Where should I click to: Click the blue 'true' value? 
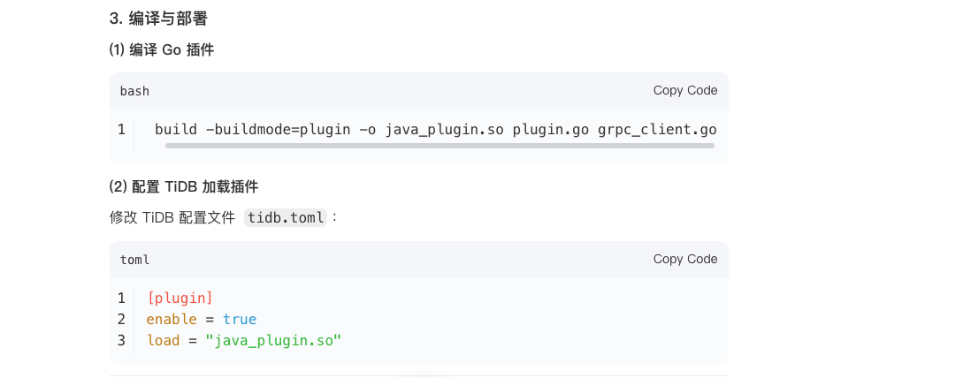240,319
